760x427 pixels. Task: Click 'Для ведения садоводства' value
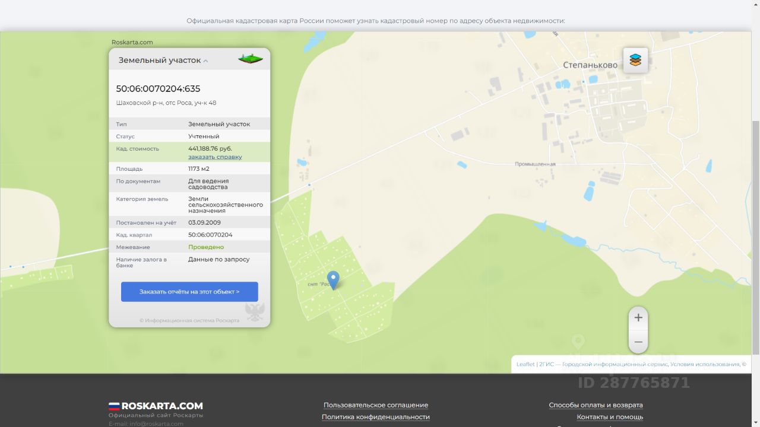[x=208, y=184]
